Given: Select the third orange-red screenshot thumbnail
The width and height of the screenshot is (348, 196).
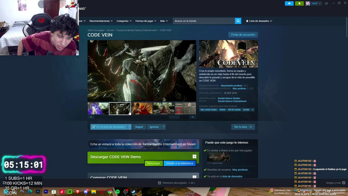Looking at the screenshot, I should [x=142, y=108].
